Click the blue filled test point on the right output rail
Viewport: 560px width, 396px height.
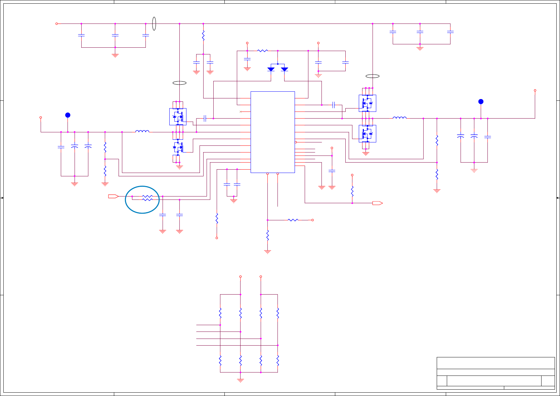coord(481,101)
